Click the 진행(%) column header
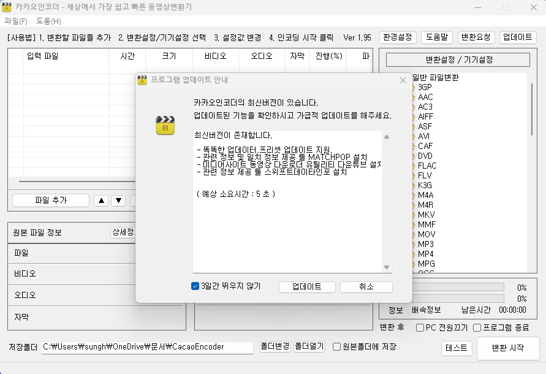546x374 pixels. 328,56
